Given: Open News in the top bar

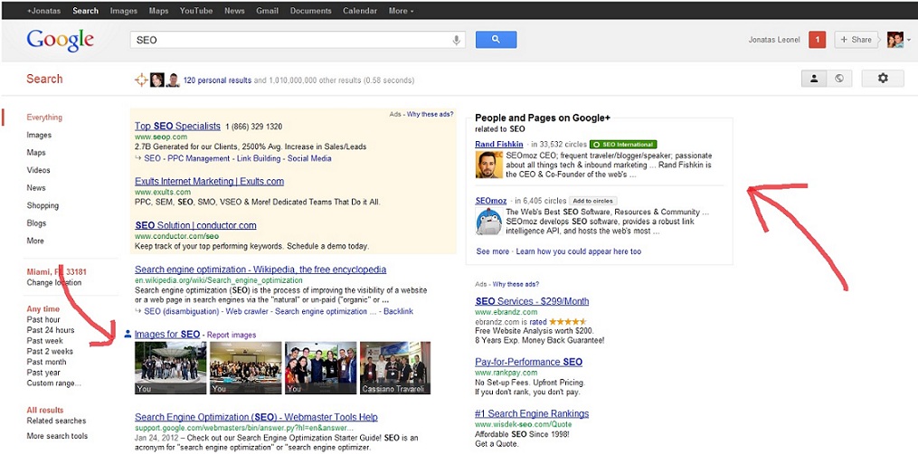Looking at the screenshot, I should (x=234, y=11).
